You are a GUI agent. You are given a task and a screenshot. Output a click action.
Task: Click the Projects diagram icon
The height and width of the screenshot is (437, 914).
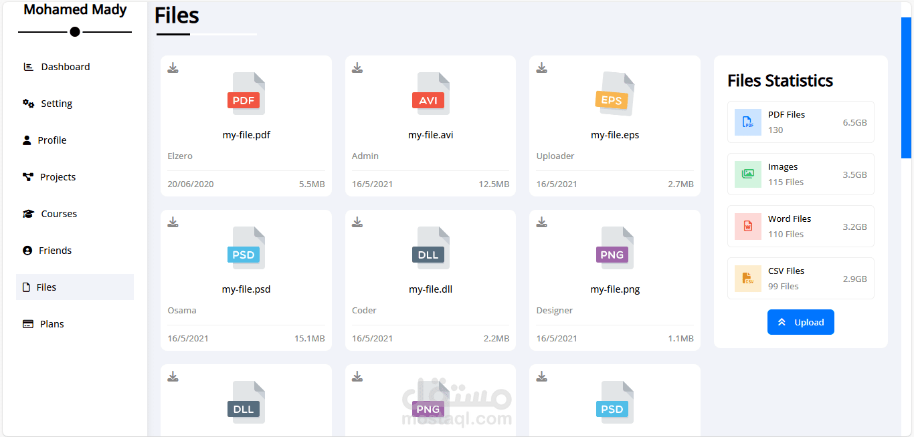tap(28, 177)
